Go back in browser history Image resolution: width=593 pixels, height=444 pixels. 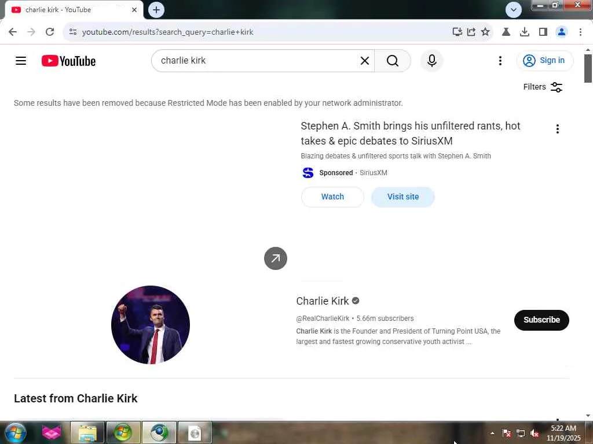[13, 32]
